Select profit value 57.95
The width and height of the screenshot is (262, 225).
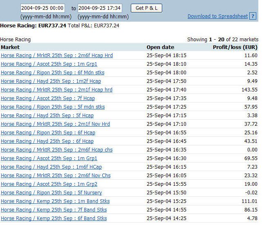pyautogui.click(x=251, y=107)
